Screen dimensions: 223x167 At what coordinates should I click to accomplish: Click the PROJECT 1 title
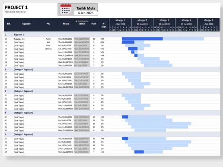click(x=16, y=8)
